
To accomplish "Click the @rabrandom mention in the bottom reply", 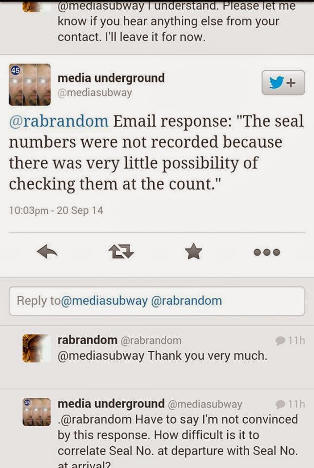I will (x=95, y=419).
